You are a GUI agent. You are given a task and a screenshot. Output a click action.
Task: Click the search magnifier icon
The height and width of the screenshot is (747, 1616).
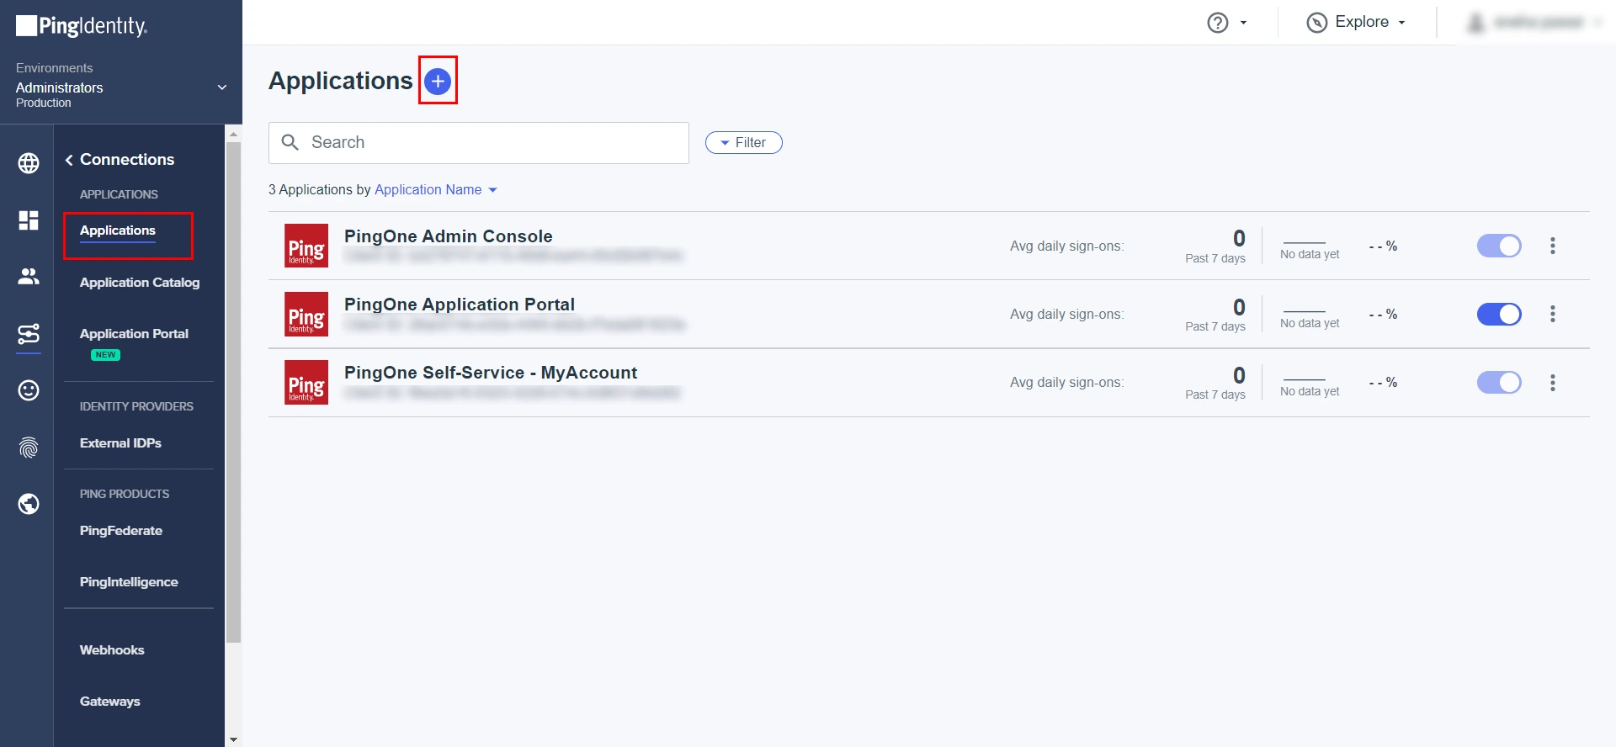pyautogui.click(x=290, y=142)
